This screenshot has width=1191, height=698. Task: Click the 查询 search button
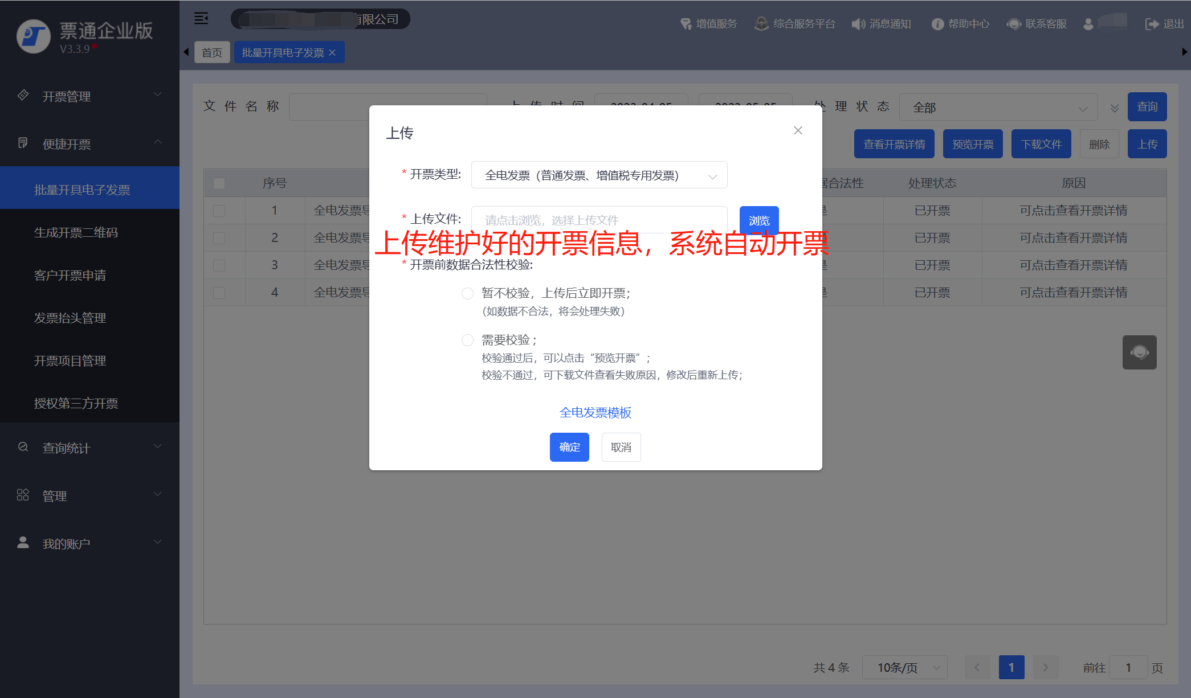coord(1147,106)
